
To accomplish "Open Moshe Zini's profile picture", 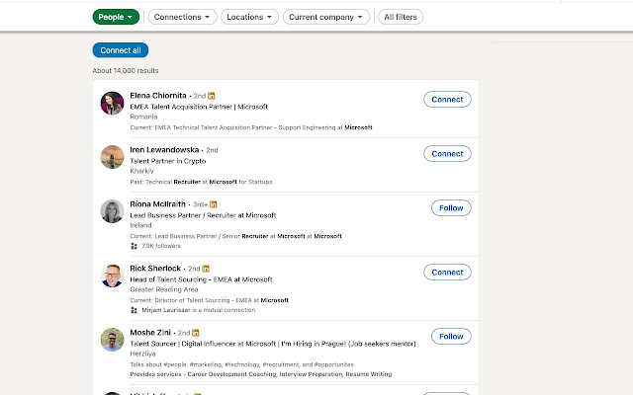I will tap(112, 340).
